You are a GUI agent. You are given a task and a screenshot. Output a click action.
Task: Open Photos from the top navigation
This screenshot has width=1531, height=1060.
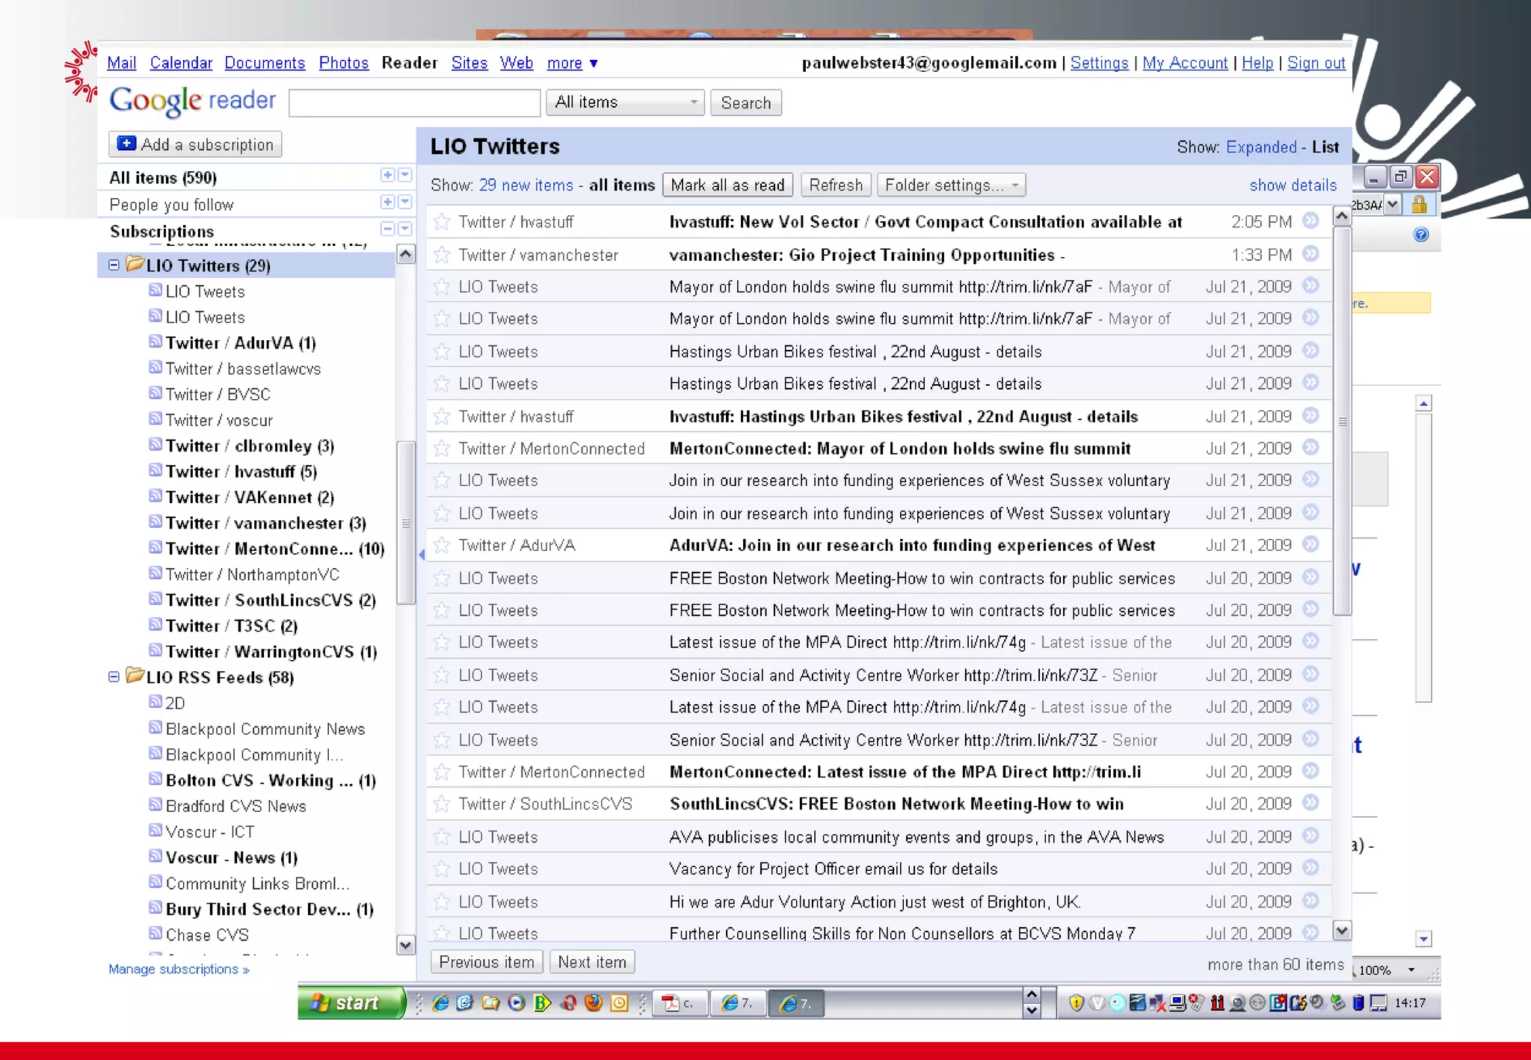coord(344,64)
